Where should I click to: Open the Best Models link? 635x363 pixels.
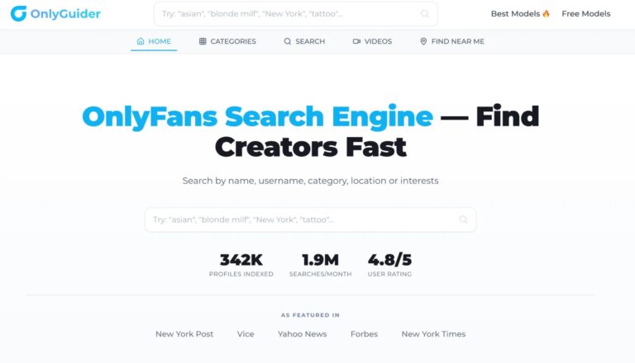point(520,14)
